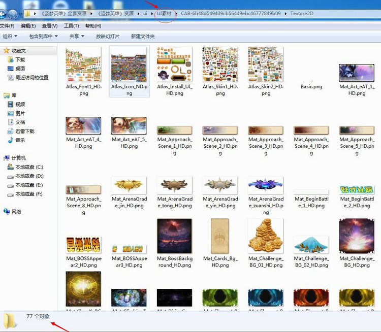Click Texture2D breadcrumb segment
The image size is (381, 332).
(302, 13)
